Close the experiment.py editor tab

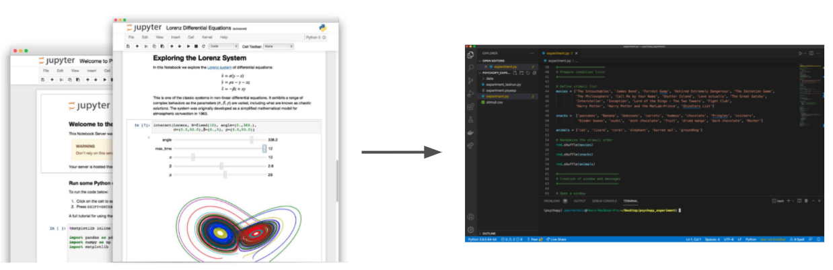(576, 53)
